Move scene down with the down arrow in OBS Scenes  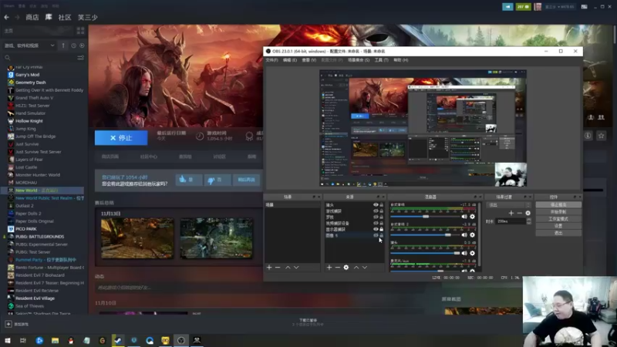(x=296, y=268)
